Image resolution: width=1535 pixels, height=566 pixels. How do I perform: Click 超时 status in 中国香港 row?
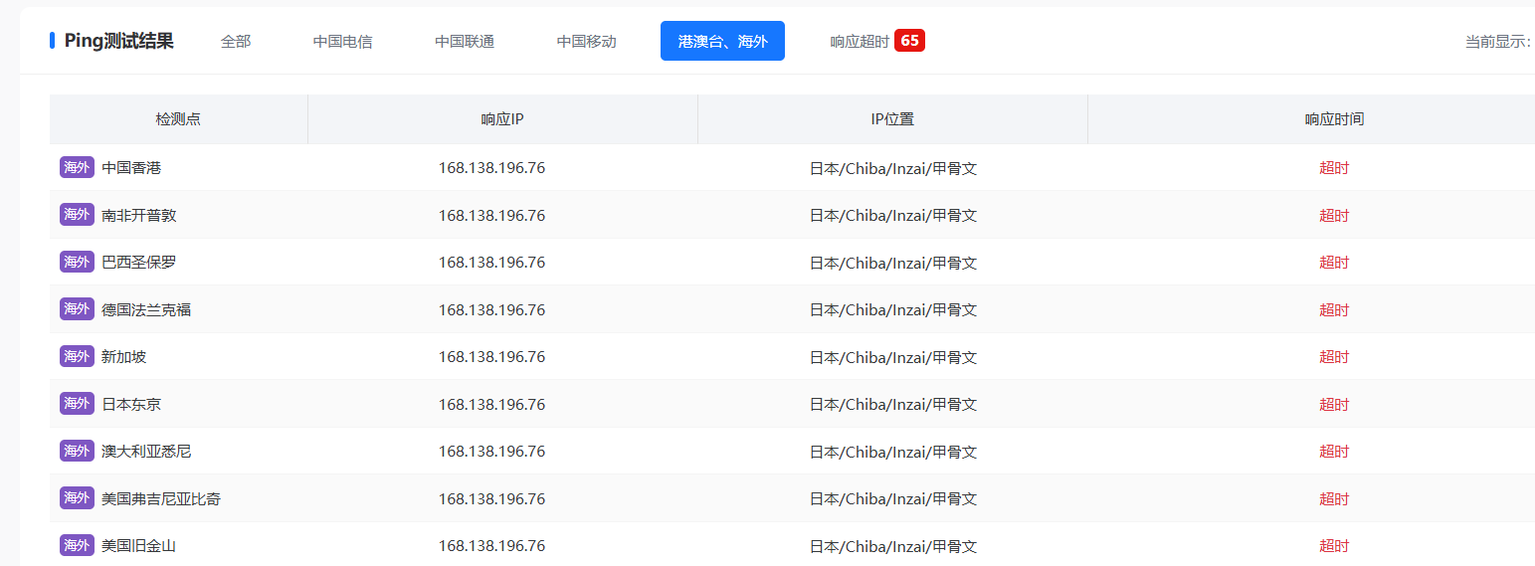tap(1334, 168)
